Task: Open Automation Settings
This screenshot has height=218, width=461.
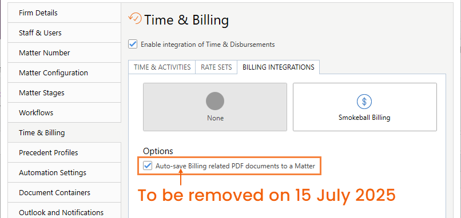Action: (65, 172)
